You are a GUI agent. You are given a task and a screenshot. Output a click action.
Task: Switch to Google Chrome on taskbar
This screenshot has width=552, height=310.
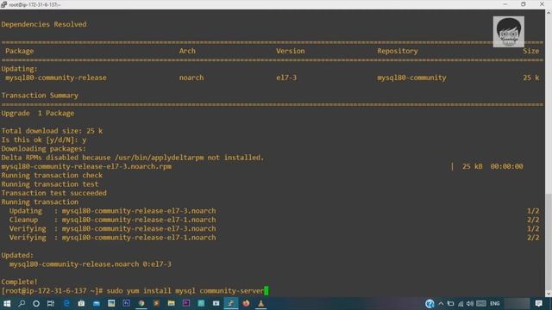tap(141, 303)
